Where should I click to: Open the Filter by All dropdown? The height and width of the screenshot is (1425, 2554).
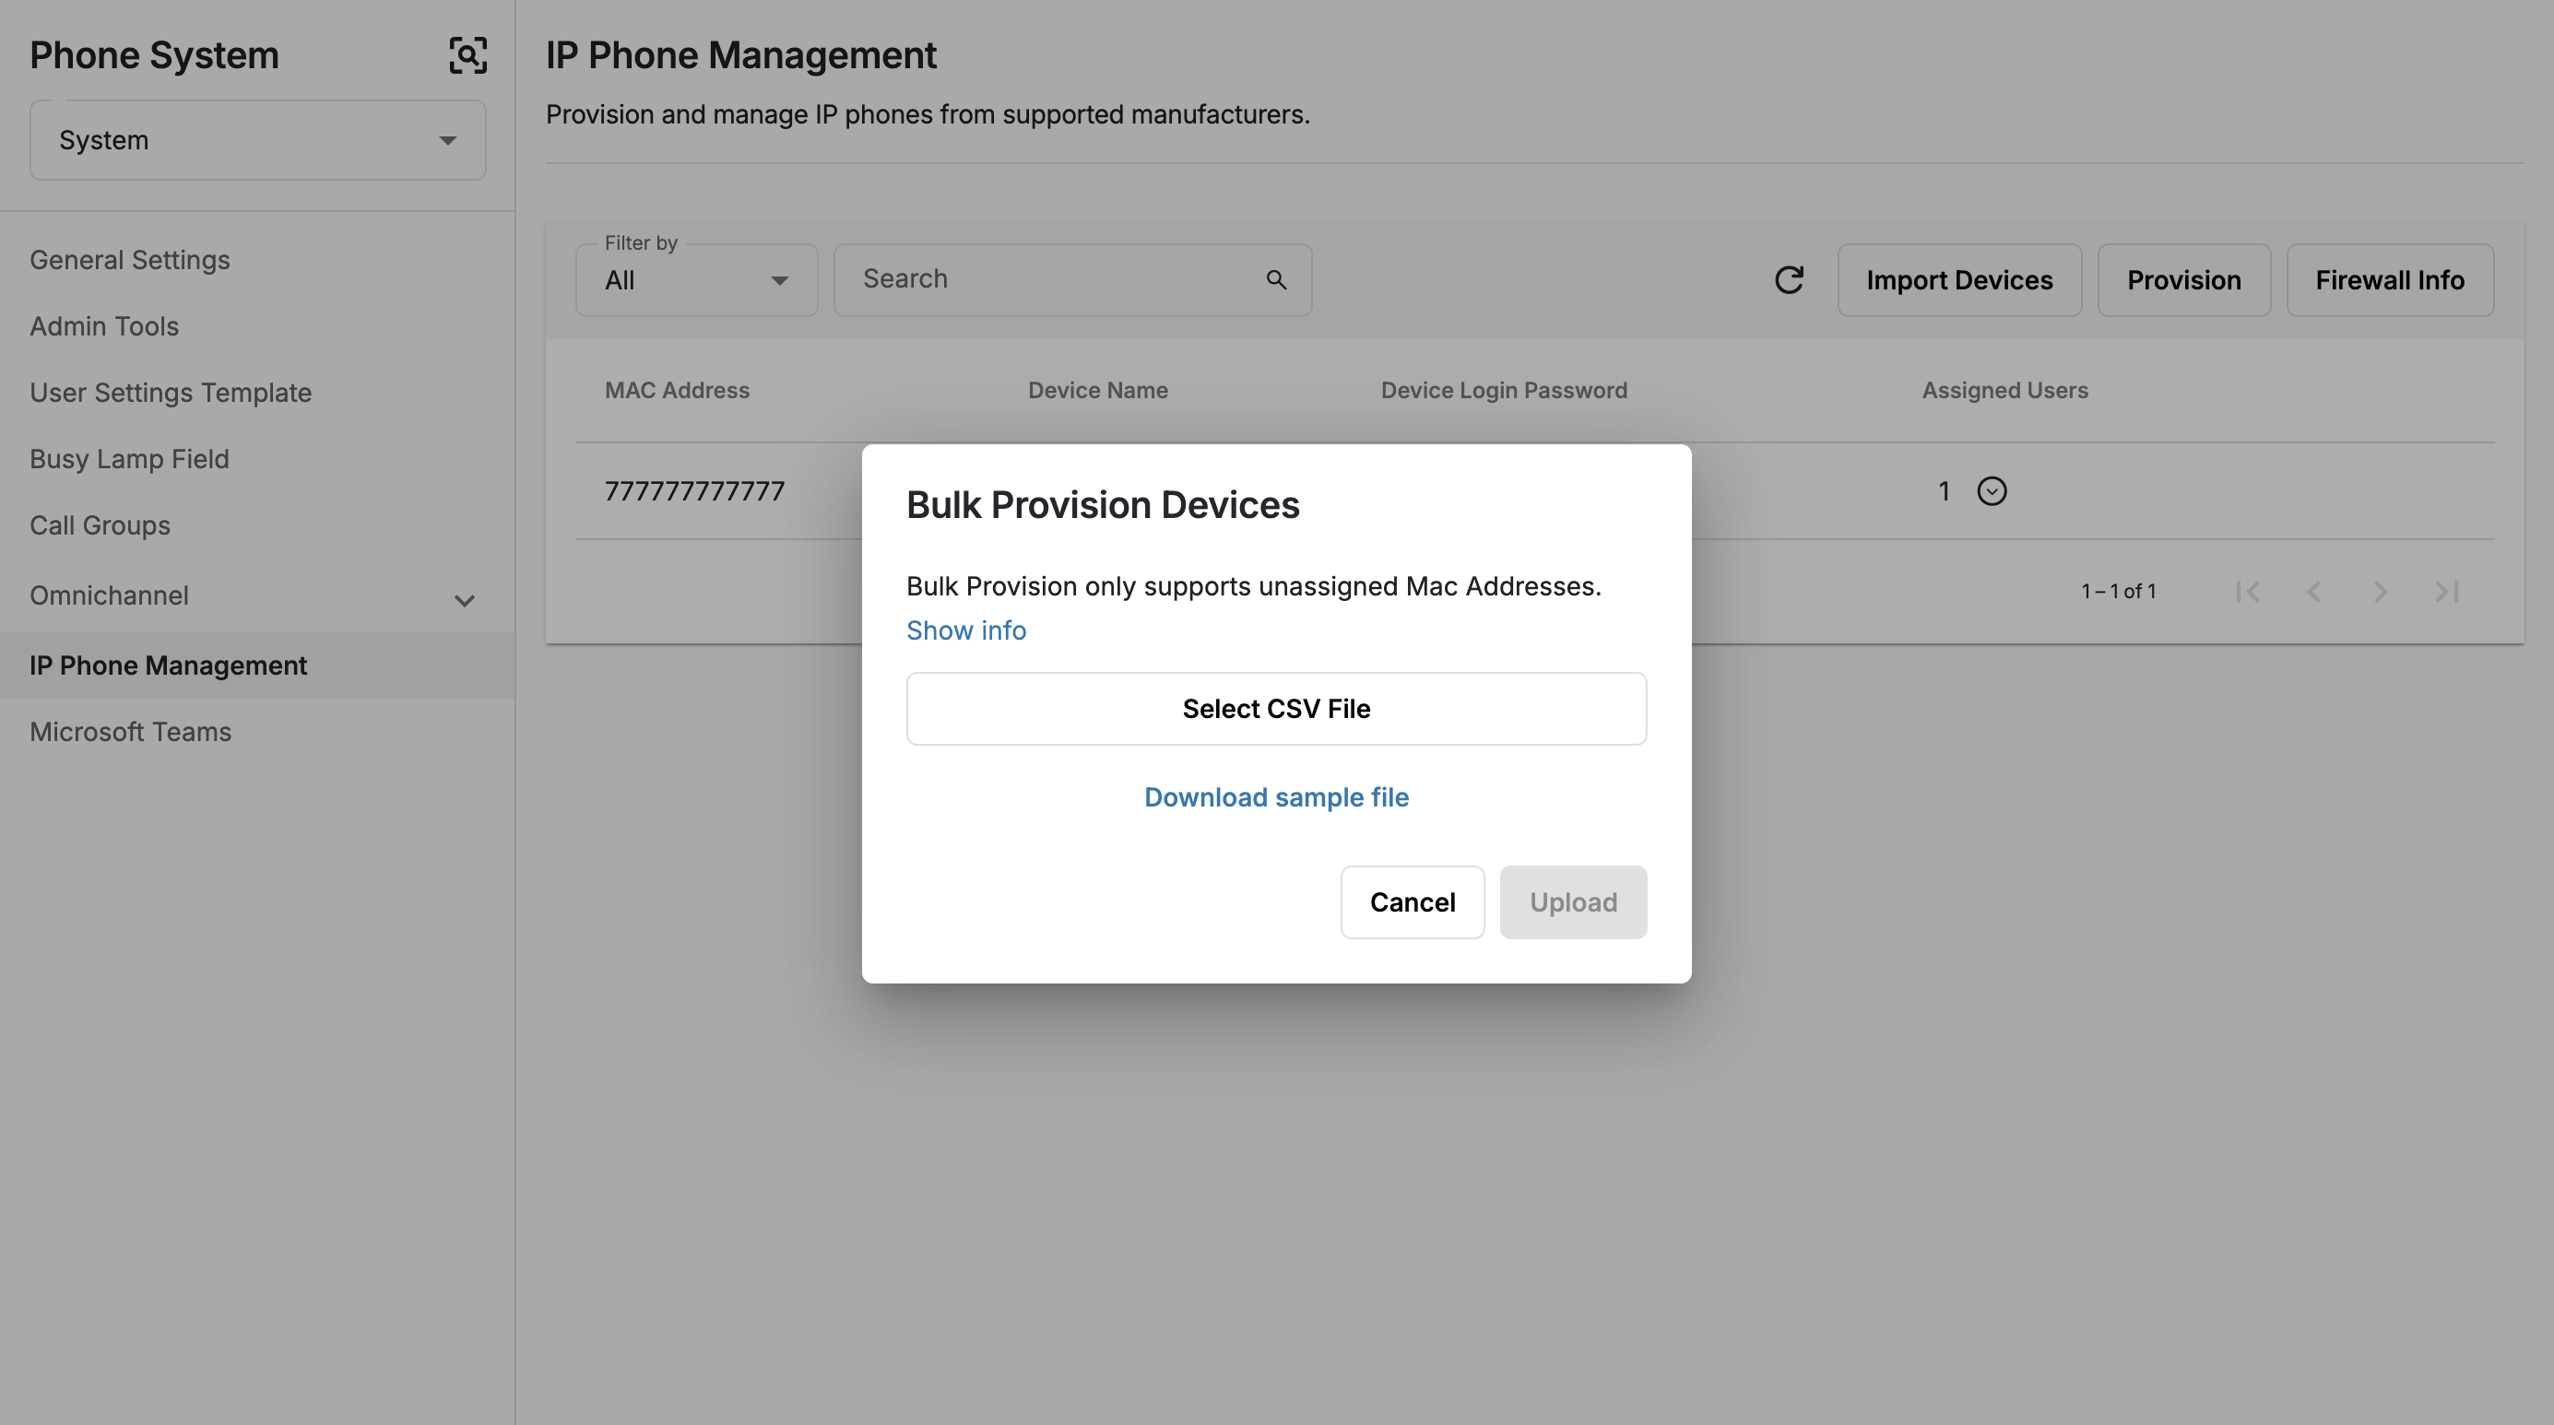point(696,280)
